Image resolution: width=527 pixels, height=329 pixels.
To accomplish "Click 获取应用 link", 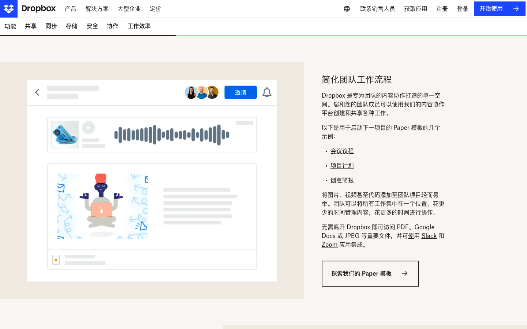I will pos(416,9).
